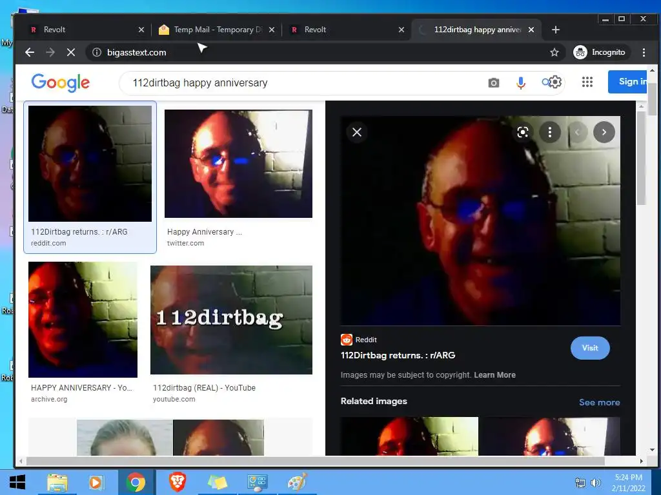Open the 112dirtbag (REAL) YouTube image result

click(232, 320)
